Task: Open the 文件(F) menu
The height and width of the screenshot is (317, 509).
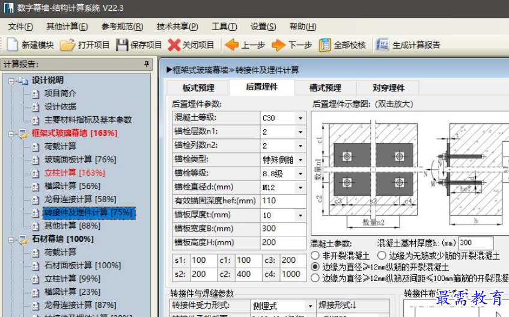Action: (x=20, y=26)
